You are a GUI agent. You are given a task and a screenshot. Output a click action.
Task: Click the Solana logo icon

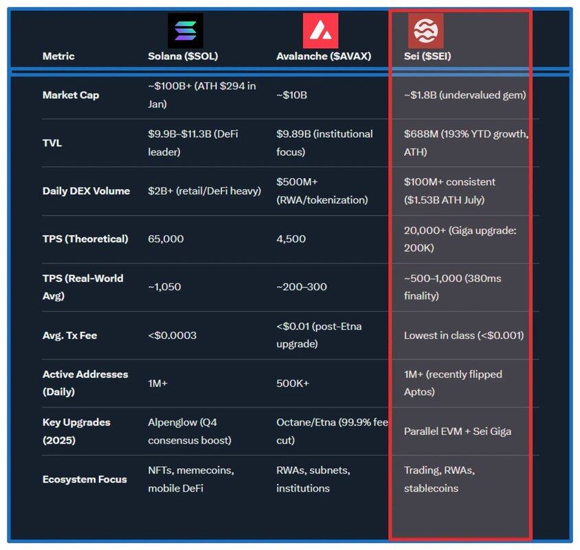186,31
